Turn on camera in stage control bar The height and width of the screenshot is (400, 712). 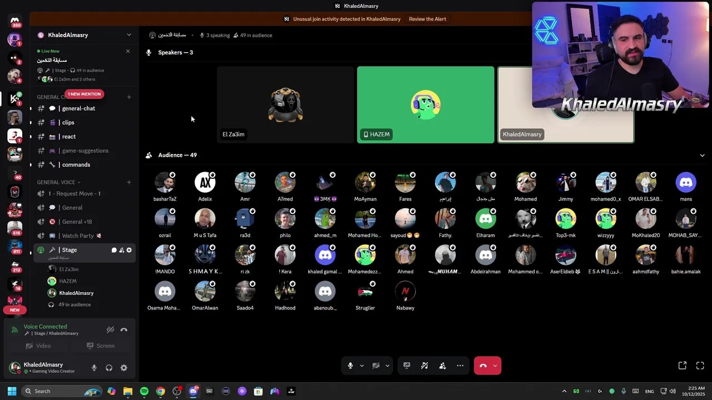376,366
